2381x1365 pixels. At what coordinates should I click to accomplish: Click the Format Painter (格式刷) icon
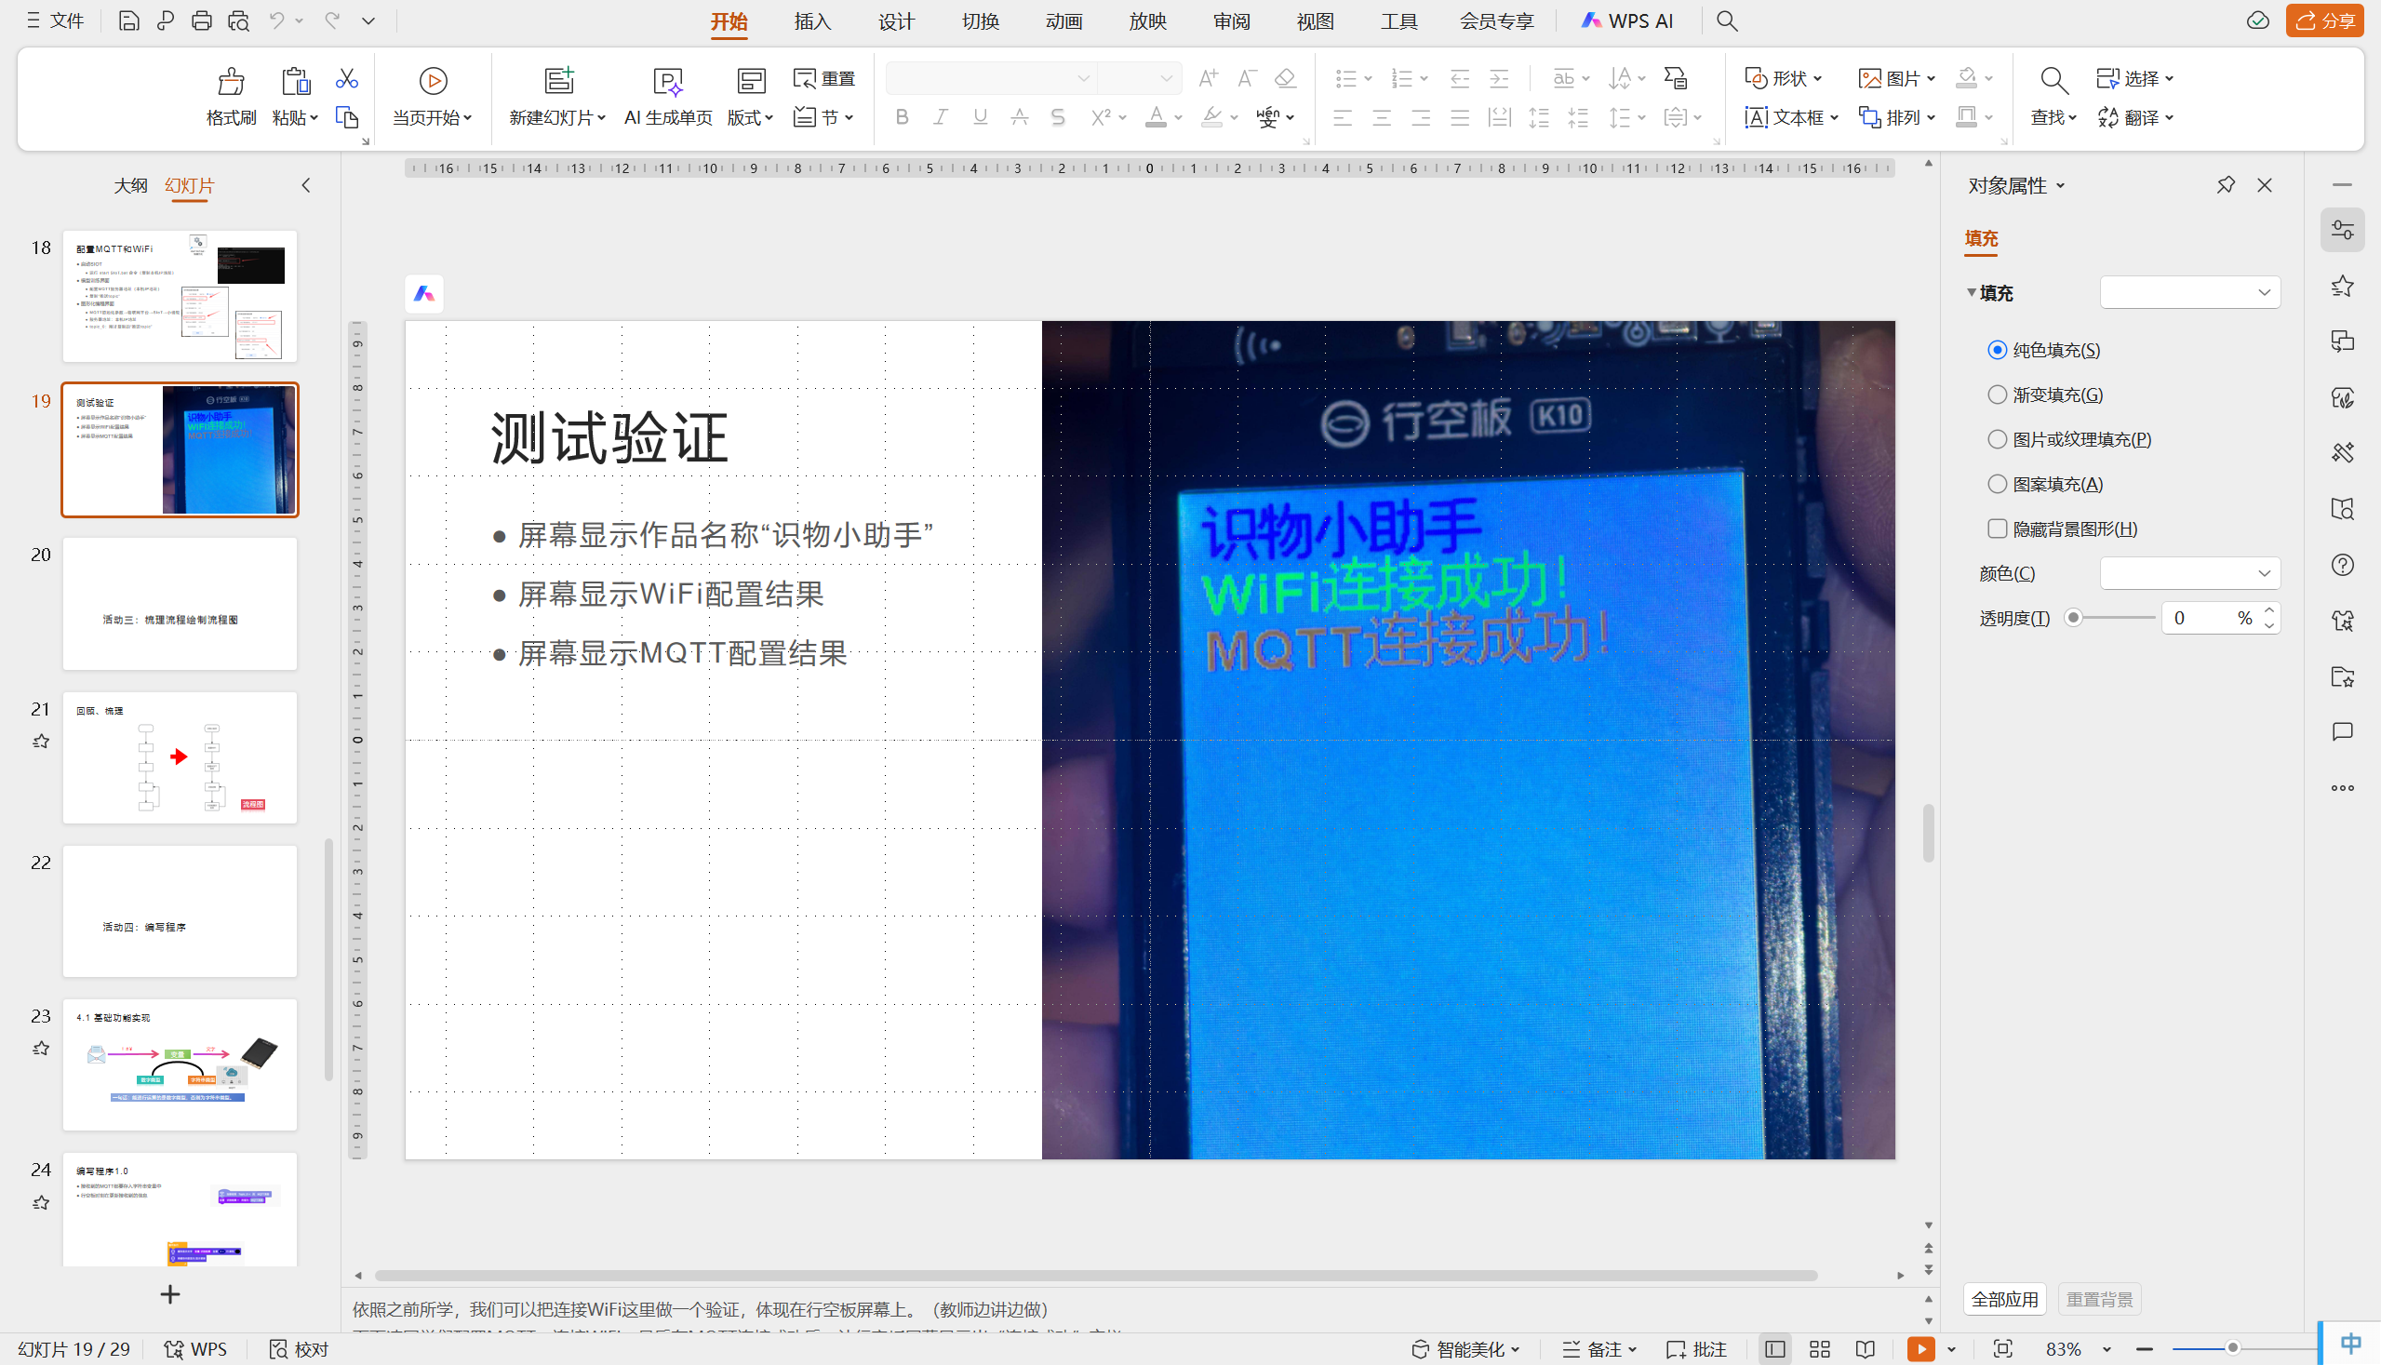231,83
